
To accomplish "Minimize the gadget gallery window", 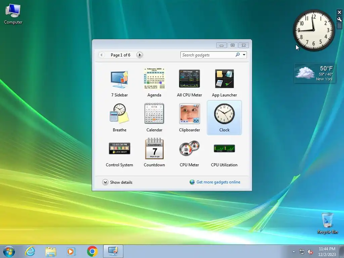I will (x=222, y=45).
